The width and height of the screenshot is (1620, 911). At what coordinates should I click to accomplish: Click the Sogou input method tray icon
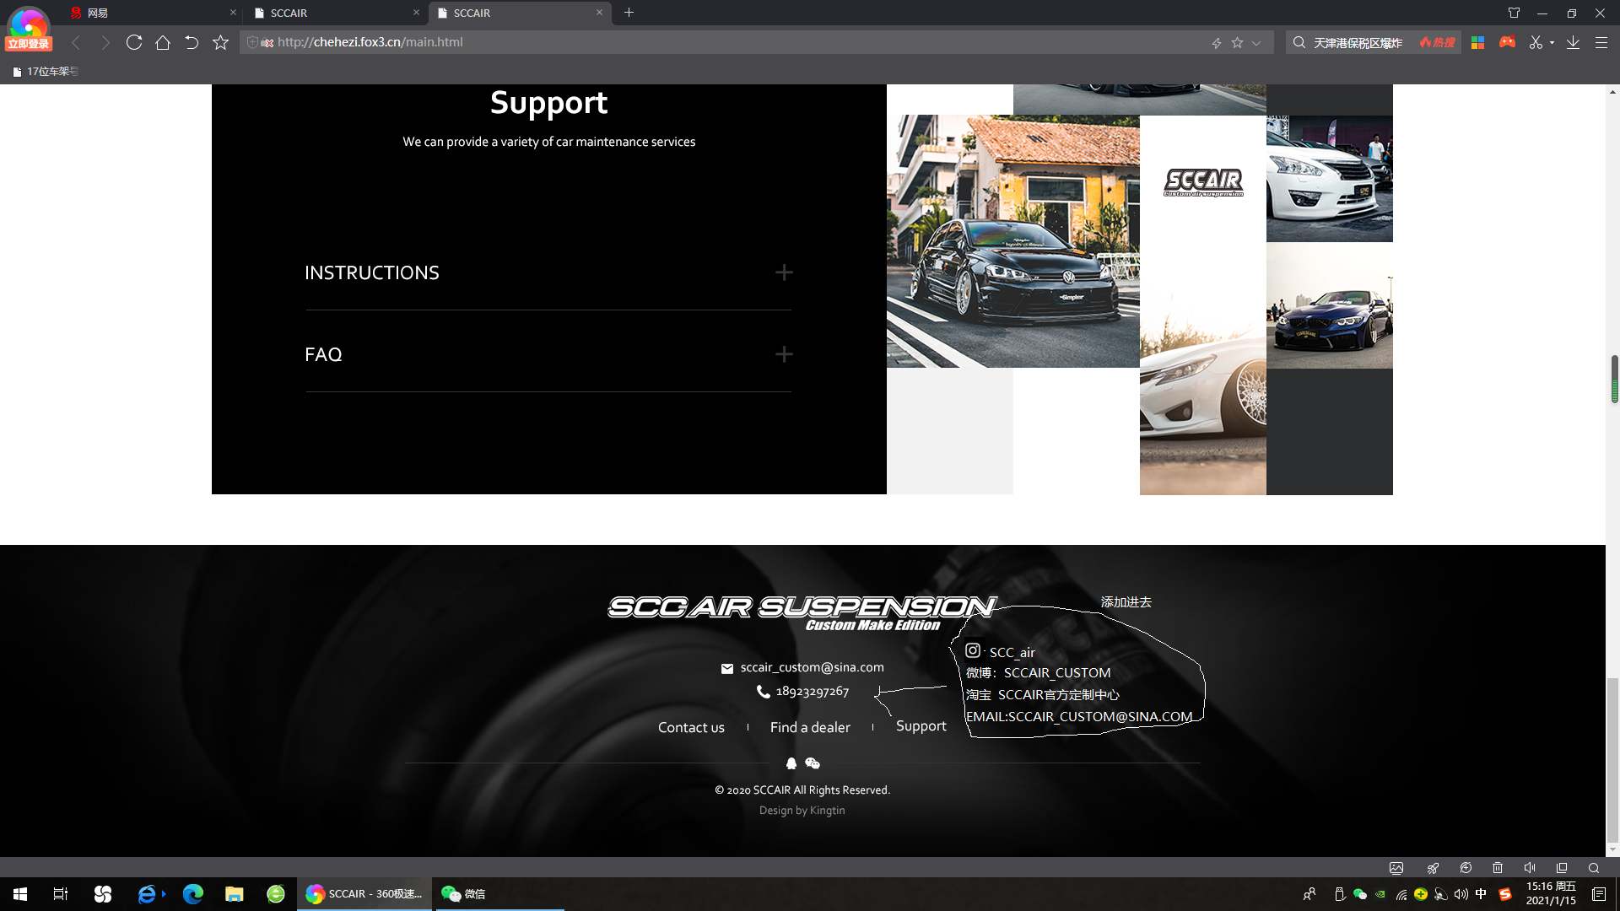click(1505, 894)
